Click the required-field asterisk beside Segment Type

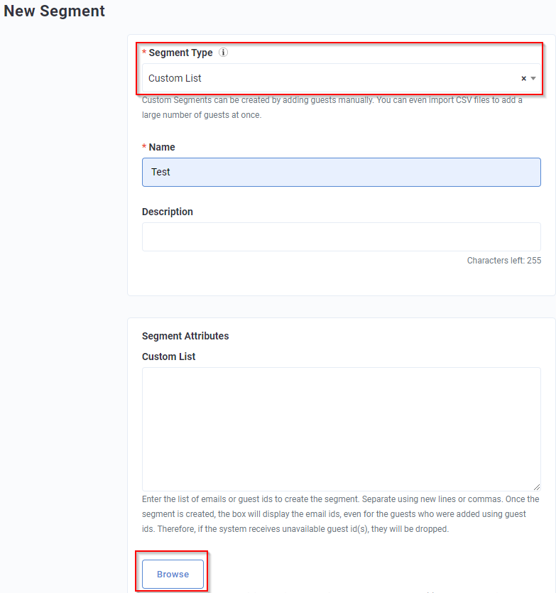click(x=144, y=53)
